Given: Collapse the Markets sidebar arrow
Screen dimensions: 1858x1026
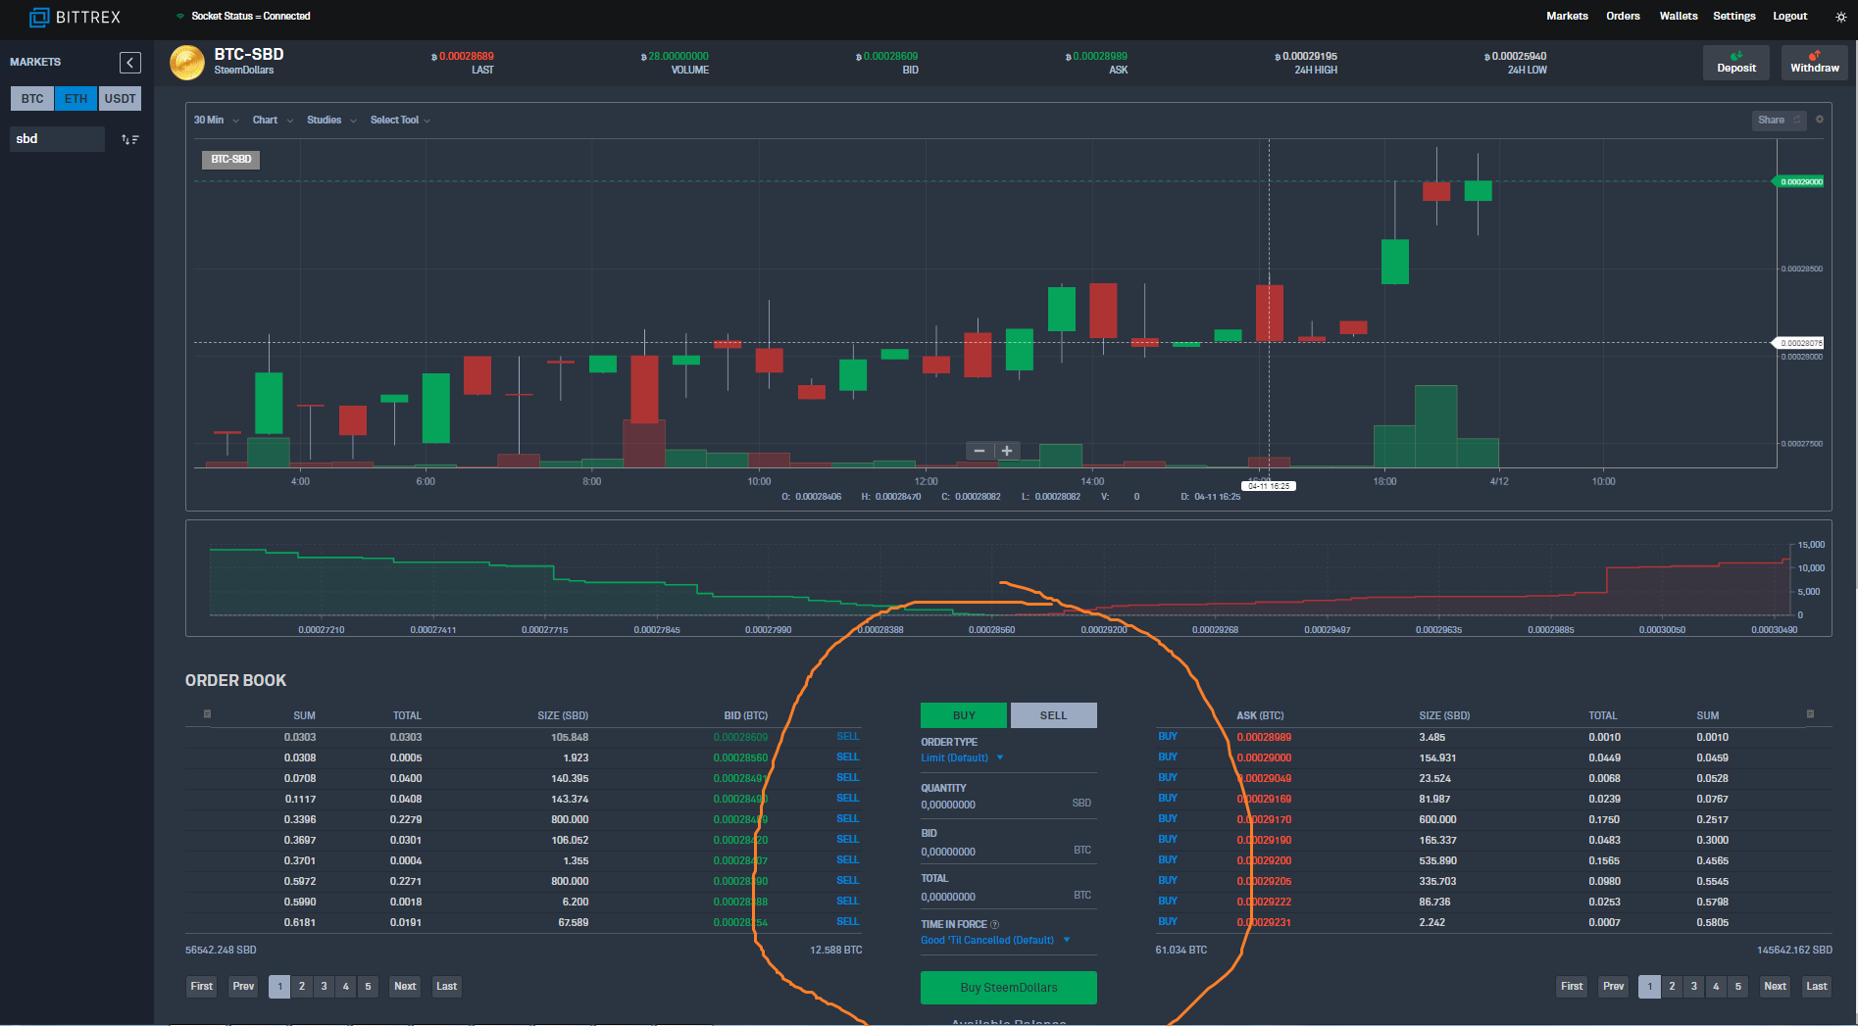Looking at the screenshot, I should [x=130, y=63].
